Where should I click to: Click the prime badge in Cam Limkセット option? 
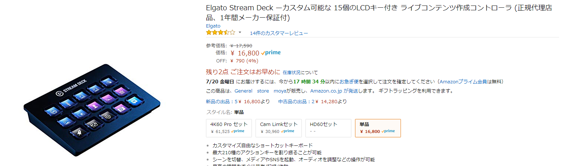click(x=287, y=131)
